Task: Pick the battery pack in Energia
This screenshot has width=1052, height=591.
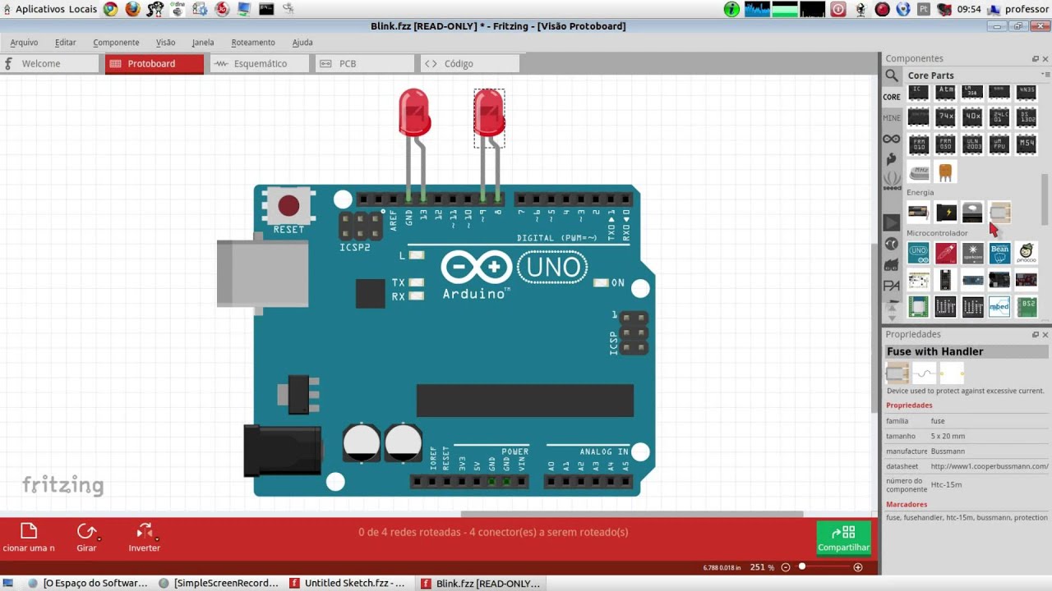Action: (918, 213)
